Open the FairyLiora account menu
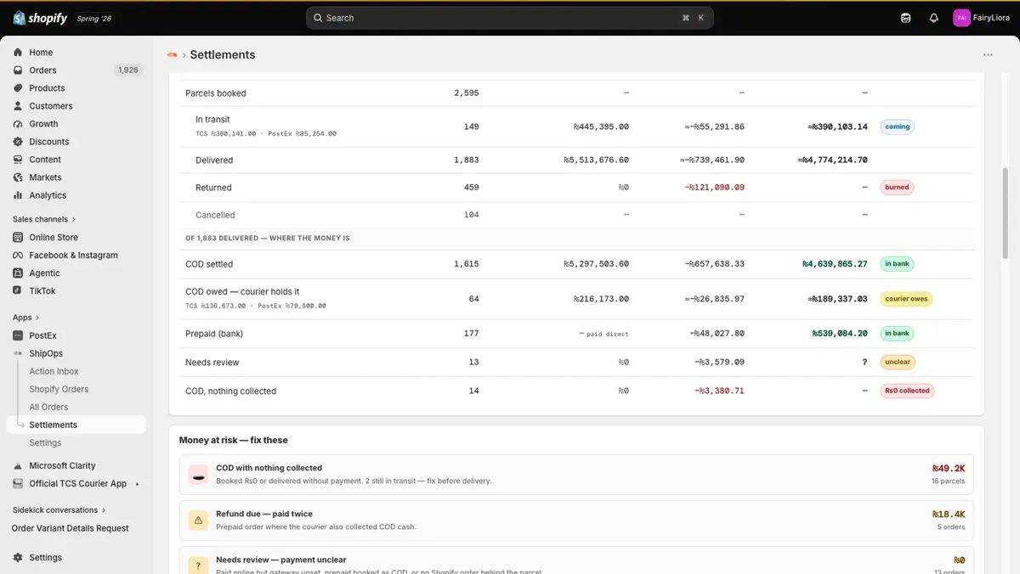Viewport: 1020px width, 574px height. (x=981, y=18)
